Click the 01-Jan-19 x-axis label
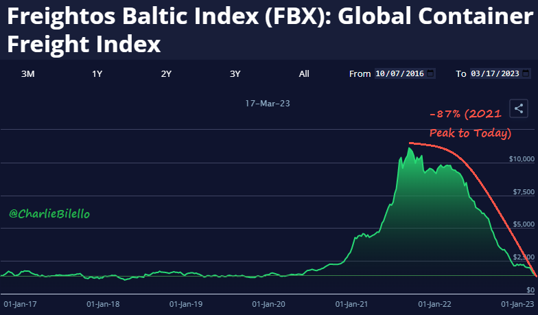Image resolution: width=538 pixels, height=315 pixels. [186, 304]
